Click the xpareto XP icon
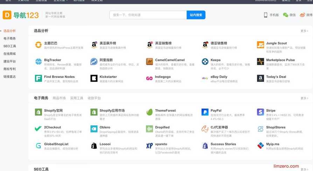 point(149,146)
